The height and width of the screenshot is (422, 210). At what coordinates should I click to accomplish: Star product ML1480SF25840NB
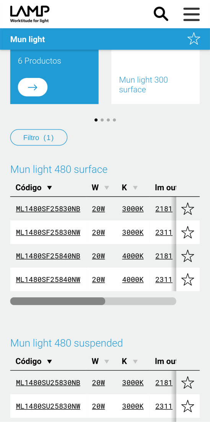click(188, 256)
